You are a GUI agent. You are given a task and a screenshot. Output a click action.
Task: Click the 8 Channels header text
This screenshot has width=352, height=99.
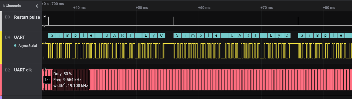pos(12,6)
